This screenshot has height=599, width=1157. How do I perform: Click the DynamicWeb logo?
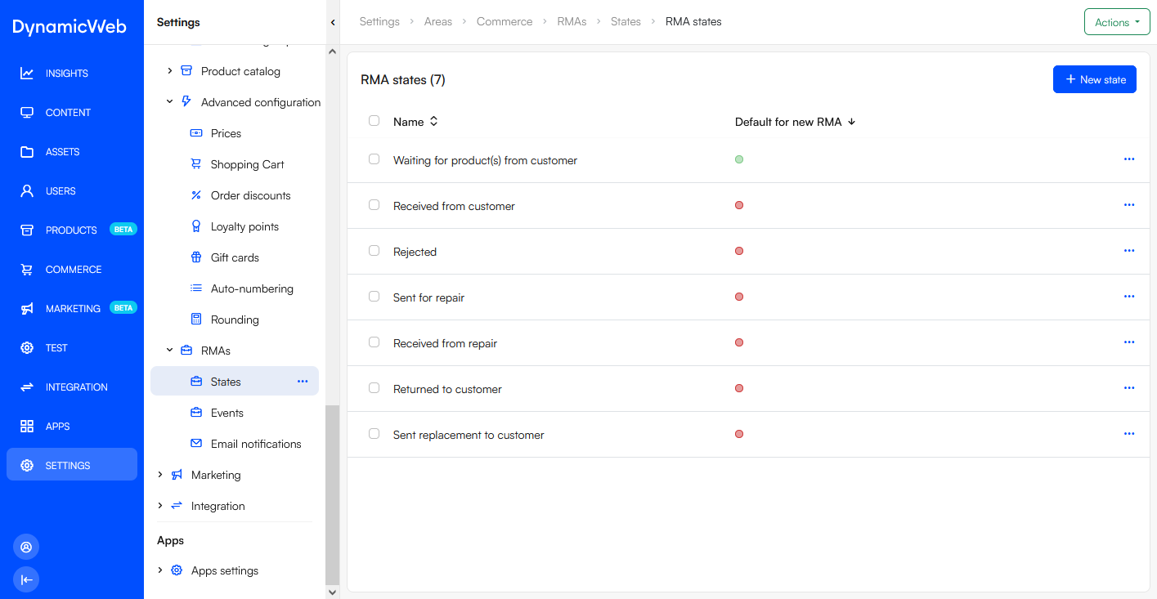point(70,26)
